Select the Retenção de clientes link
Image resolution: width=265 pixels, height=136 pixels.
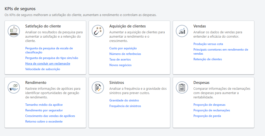pyautogui.click(x=207, y=59)
